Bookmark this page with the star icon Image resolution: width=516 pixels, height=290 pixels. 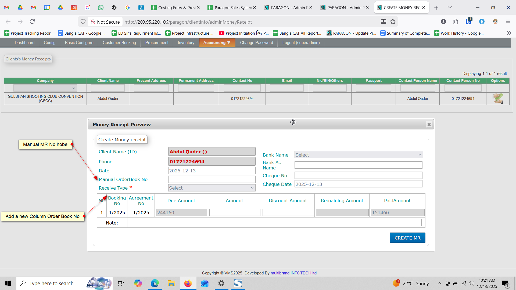click(393, 22)
